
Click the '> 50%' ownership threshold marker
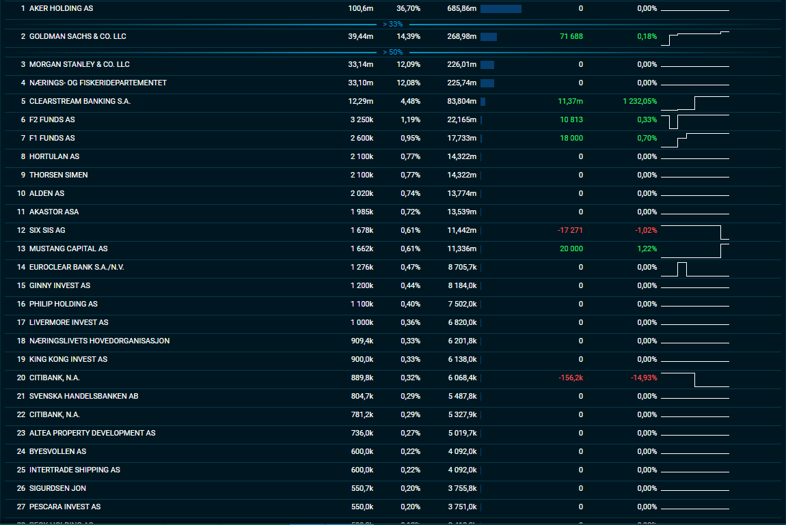click(x=393, y=52)
